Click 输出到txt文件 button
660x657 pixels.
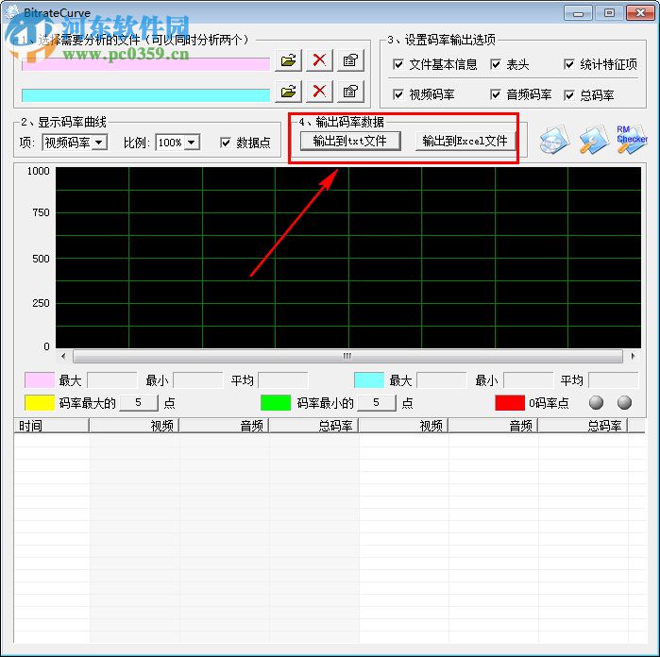pos(349,141)
